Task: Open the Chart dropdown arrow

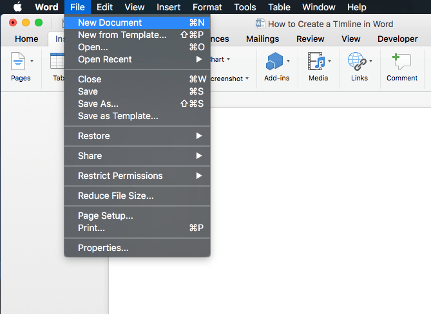Action: point(229,59)
